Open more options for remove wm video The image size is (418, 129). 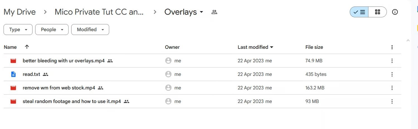(392, 88)
